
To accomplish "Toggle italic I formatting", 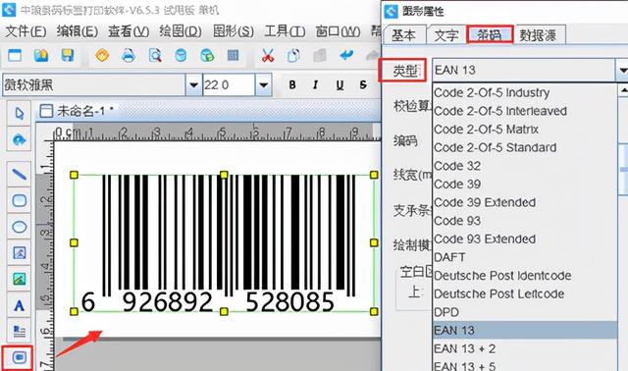I will pos(316,85).
